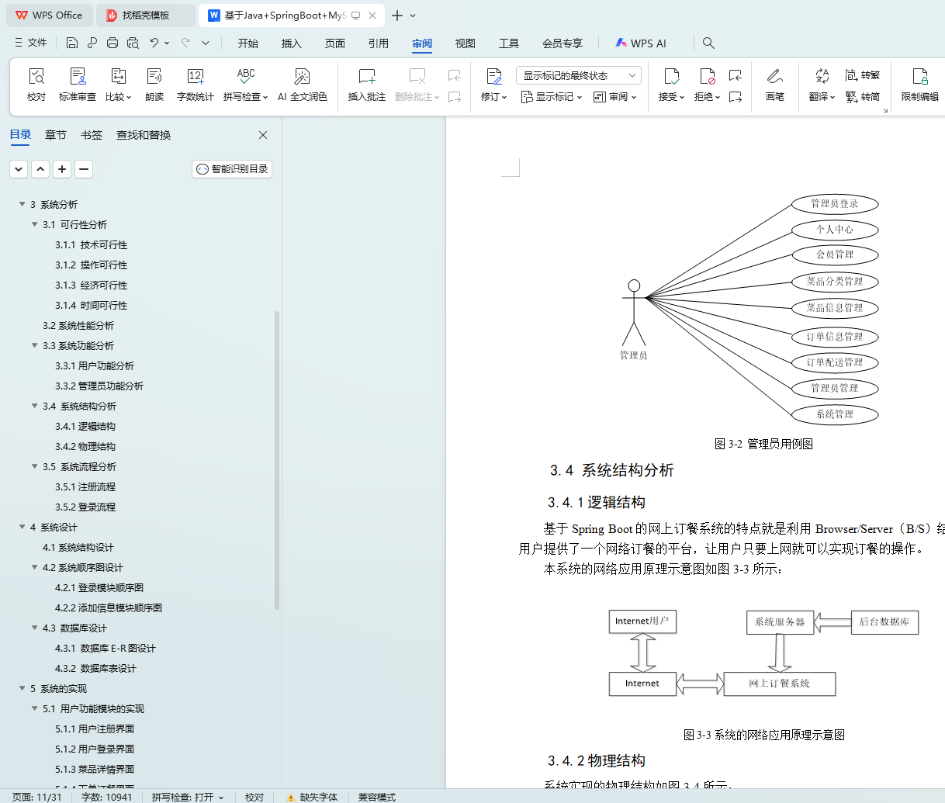The height and width of the screenshot is (803, 945).
Task: Collapse 3.1 可行性分析 outline node
Action: click(35, 224)
